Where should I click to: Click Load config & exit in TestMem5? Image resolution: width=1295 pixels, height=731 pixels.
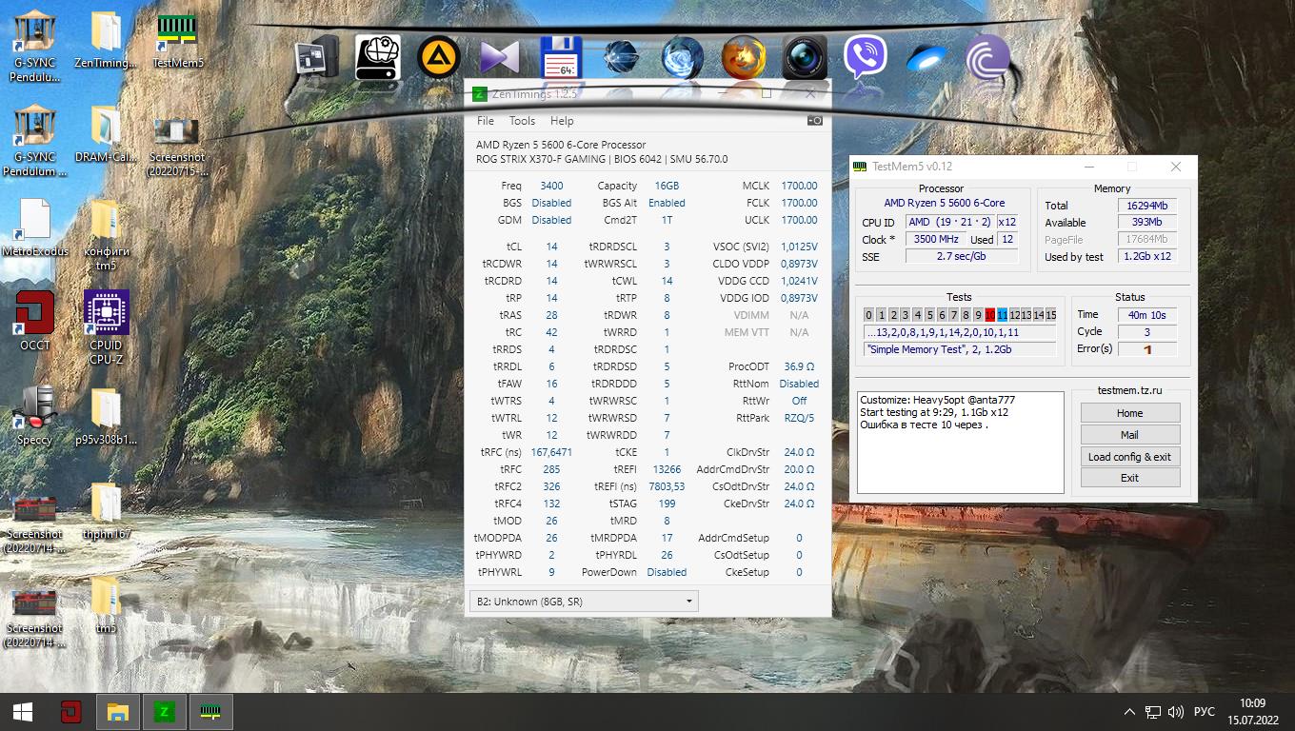point(1129,457)
